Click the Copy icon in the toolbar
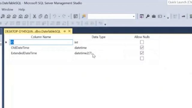 (40, 16)
